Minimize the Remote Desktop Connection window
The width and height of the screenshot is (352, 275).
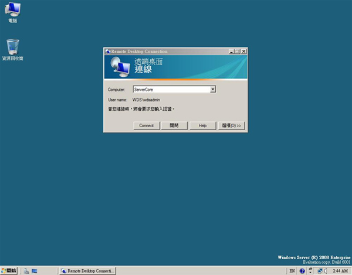232,52
